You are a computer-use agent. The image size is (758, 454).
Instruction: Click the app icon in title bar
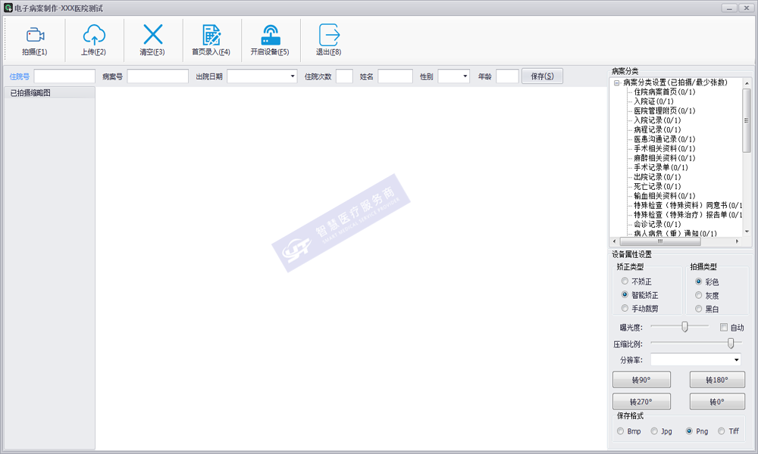(x=8, y=7)
